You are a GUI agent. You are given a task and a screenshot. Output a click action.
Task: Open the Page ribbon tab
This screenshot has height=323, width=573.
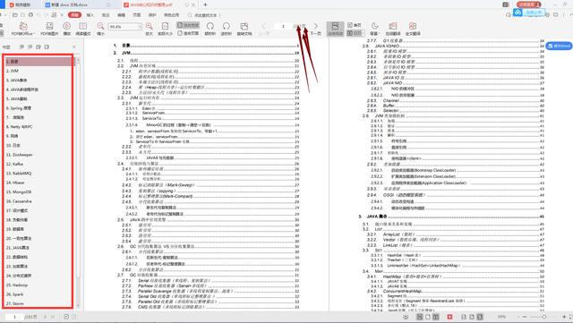(x=137, y=15)
